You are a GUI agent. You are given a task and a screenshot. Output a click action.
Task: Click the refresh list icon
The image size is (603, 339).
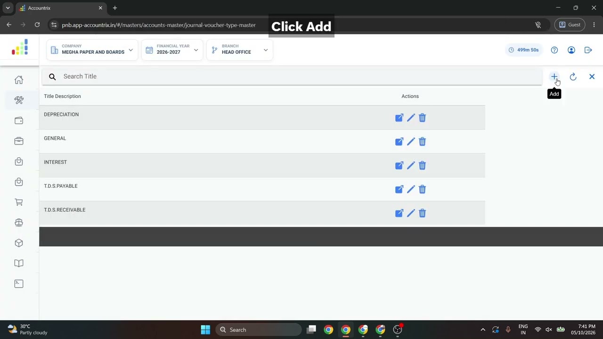tap(573, 77)
